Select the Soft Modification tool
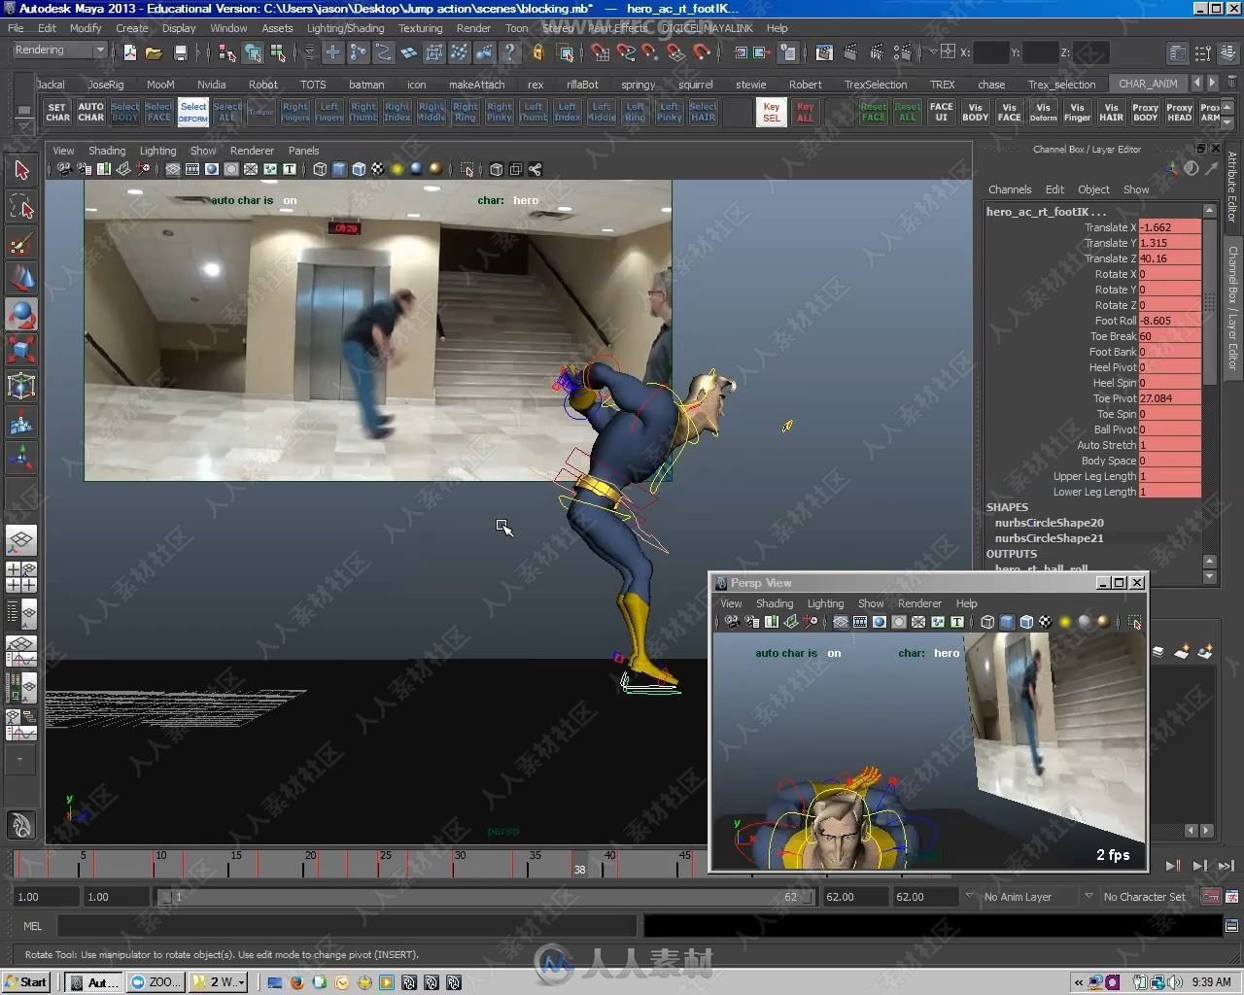 point(21,422)
